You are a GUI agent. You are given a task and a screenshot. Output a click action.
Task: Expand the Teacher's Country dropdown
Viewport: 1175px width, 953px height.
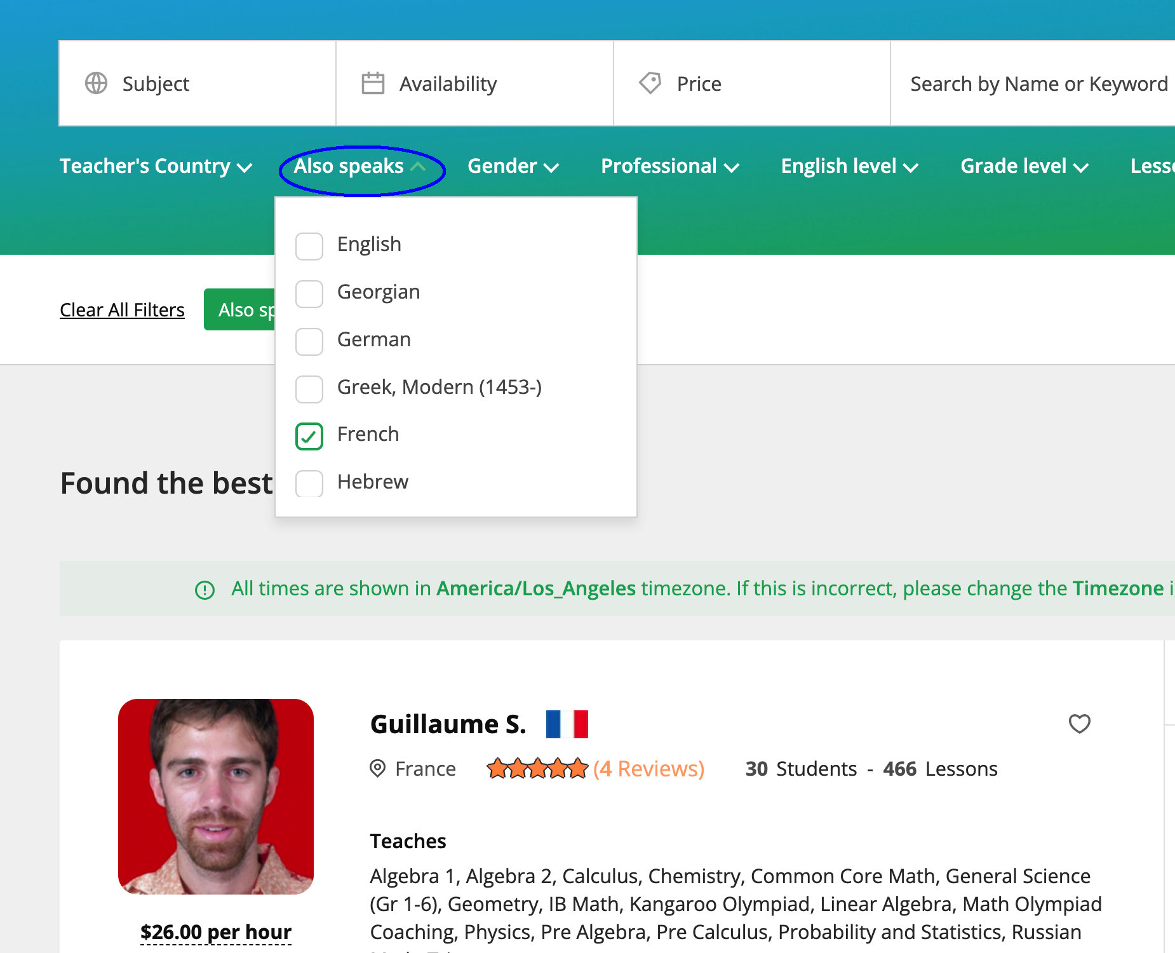[156, 166]
